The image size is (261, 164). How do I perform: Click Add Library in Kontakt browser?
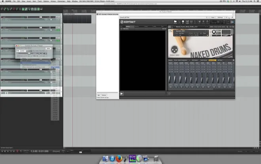126,29
